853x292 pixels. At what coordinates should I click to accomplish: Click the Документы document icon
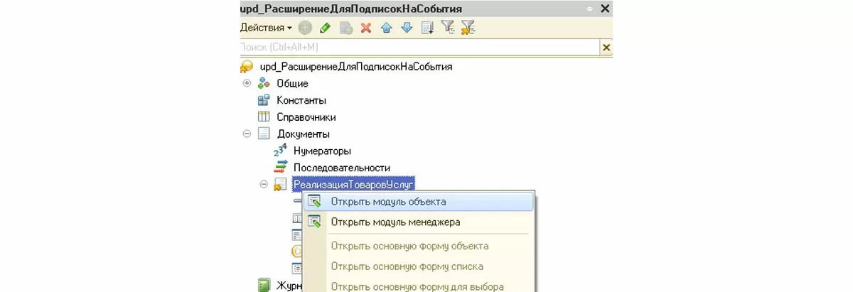264,134
